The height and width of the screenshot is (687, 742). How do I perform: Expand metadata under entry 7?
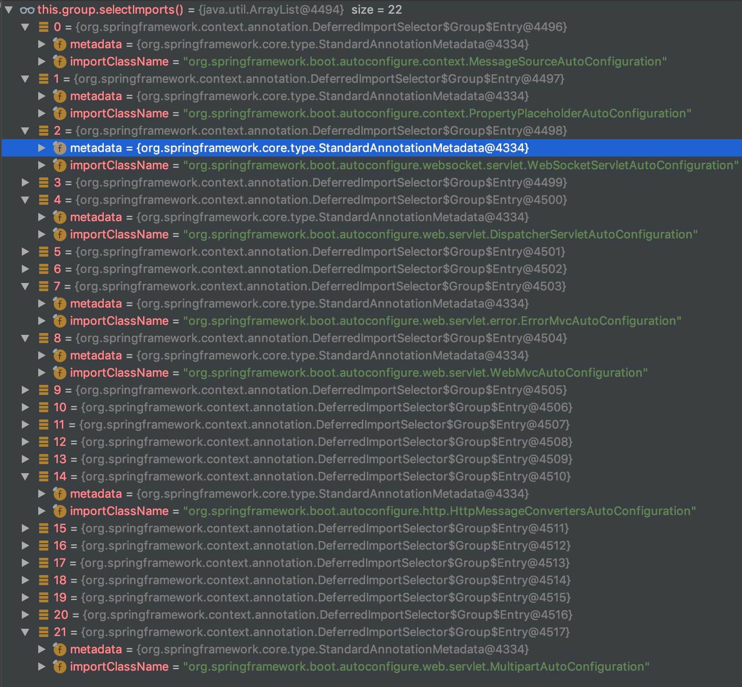pyautogui.click(x=41, y=303)
